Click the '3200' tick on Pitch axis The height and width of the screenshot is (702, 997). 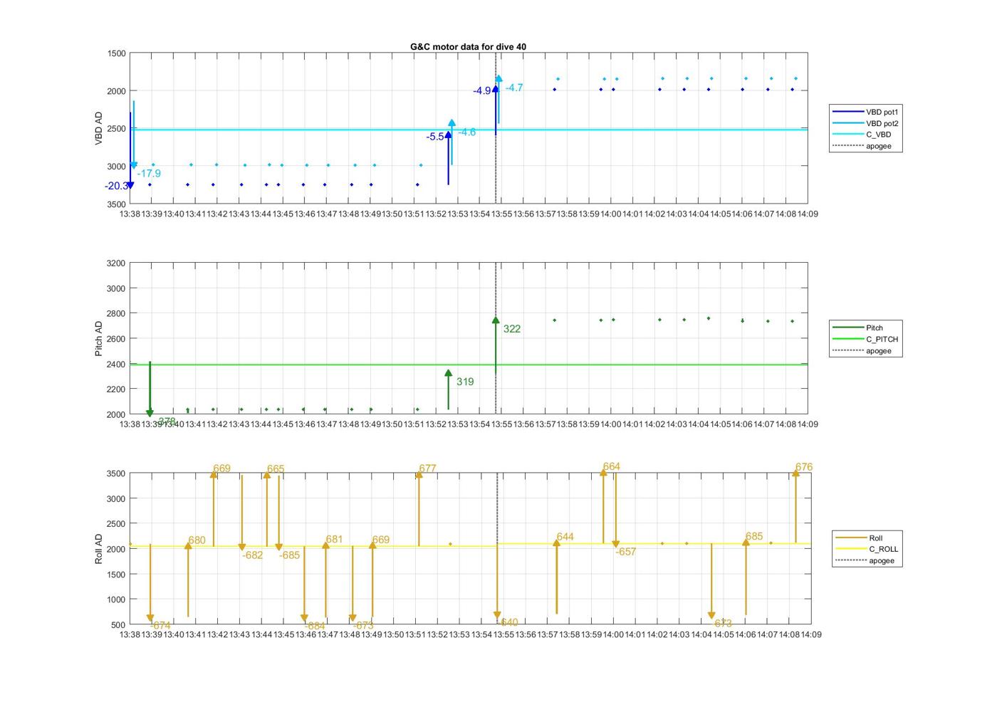117,263
